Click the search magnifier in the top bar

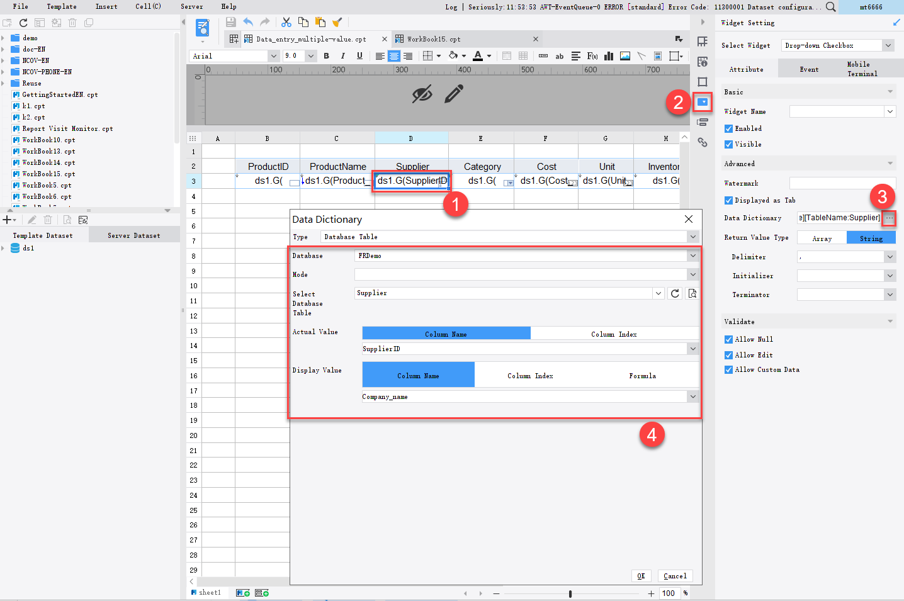tap(831, 7)
